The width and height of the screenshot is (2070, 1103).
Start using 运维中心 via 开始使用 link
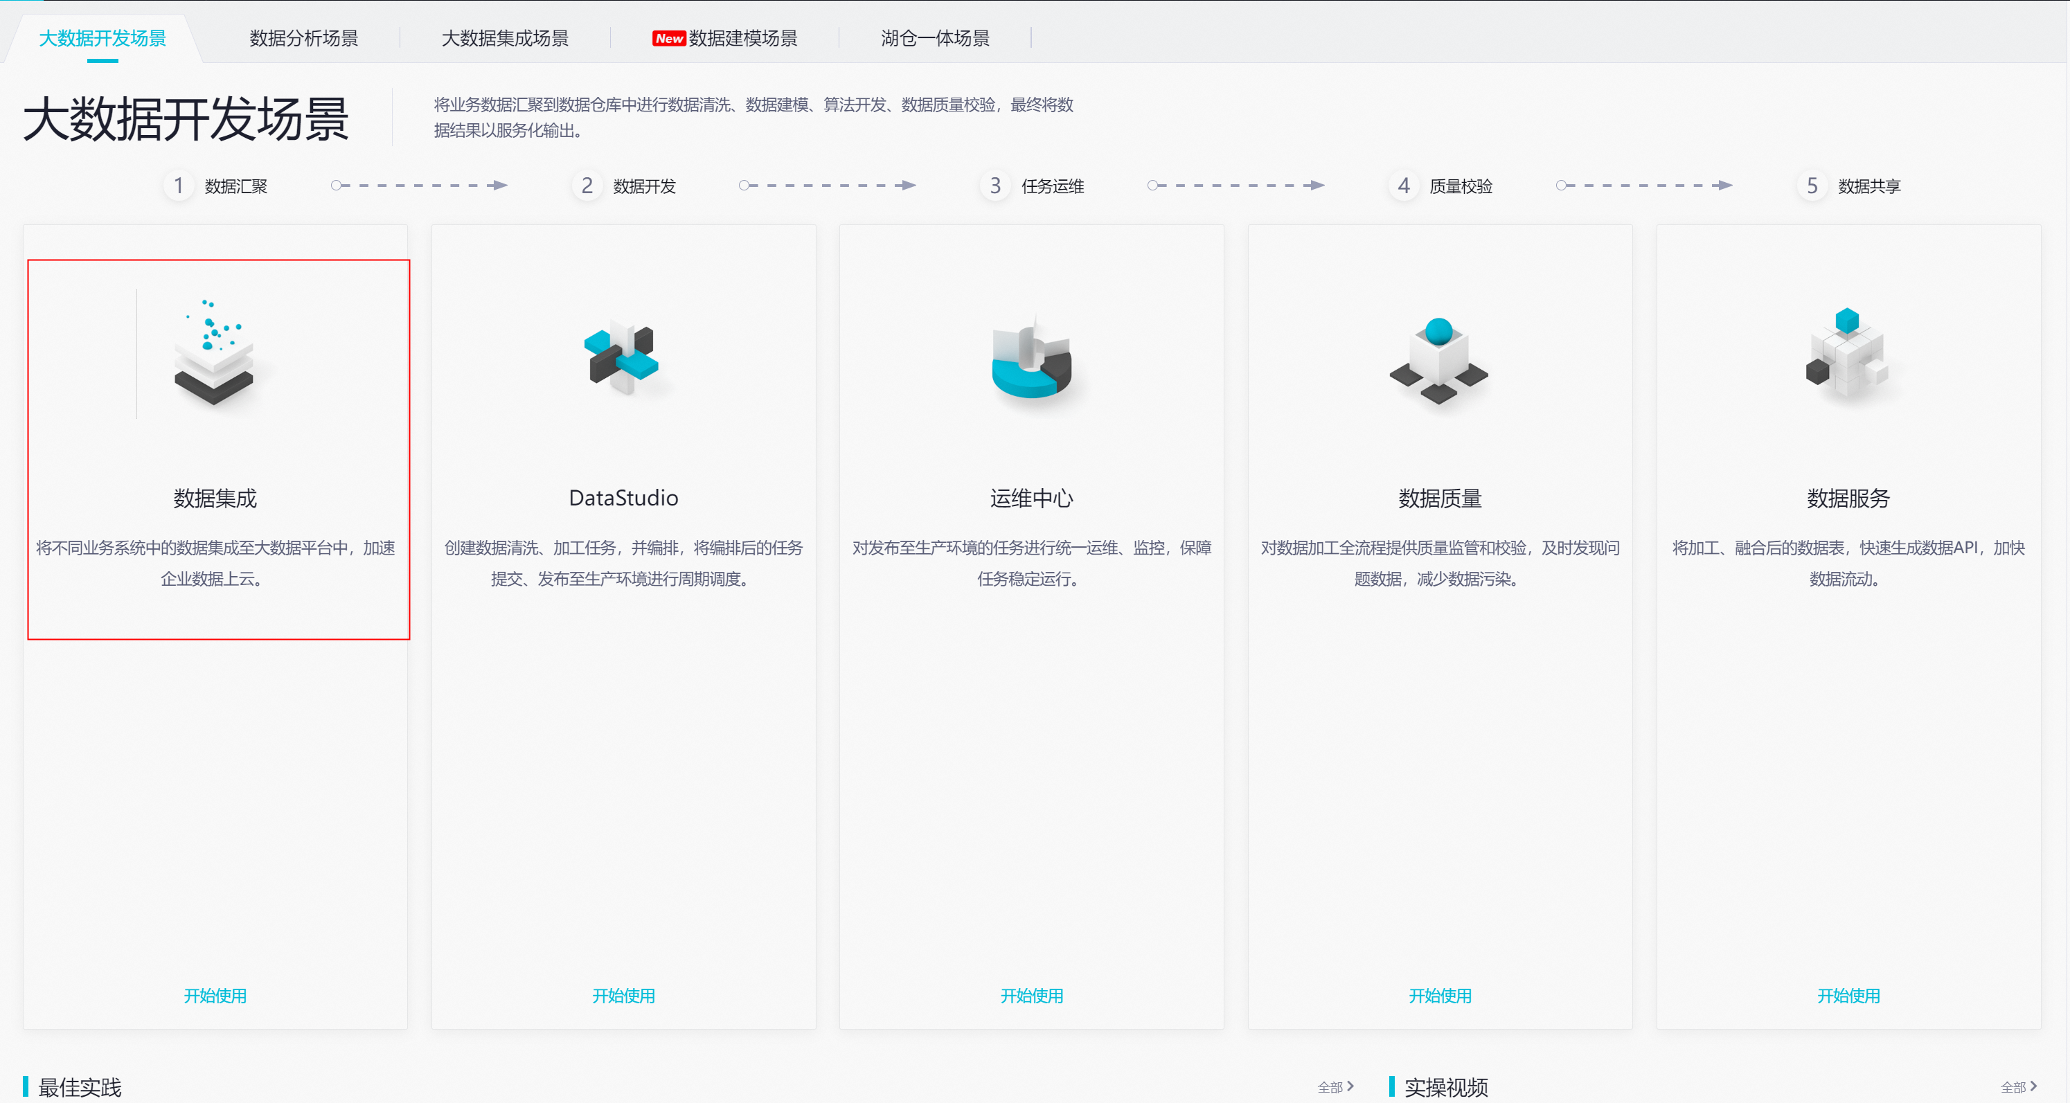[x=1031, y=996]
